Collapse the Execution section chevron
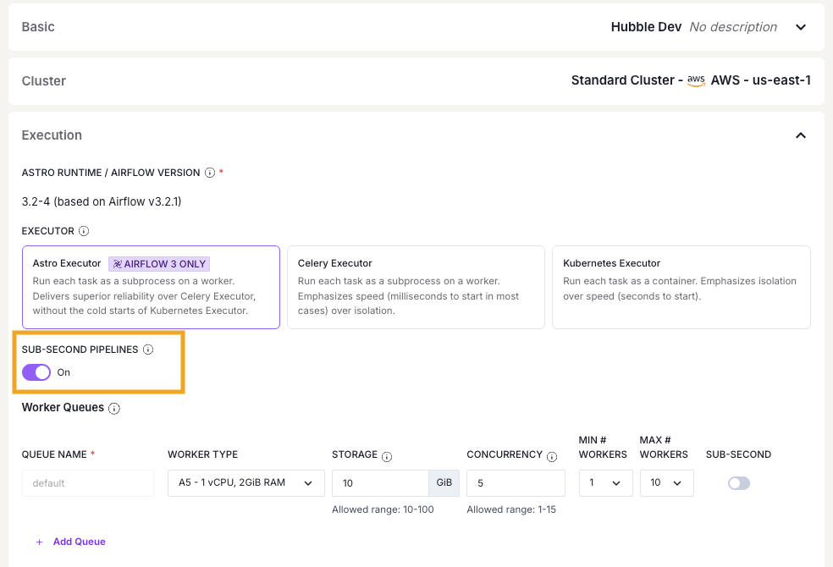This screenshot has height=567, width=833. 801,135
